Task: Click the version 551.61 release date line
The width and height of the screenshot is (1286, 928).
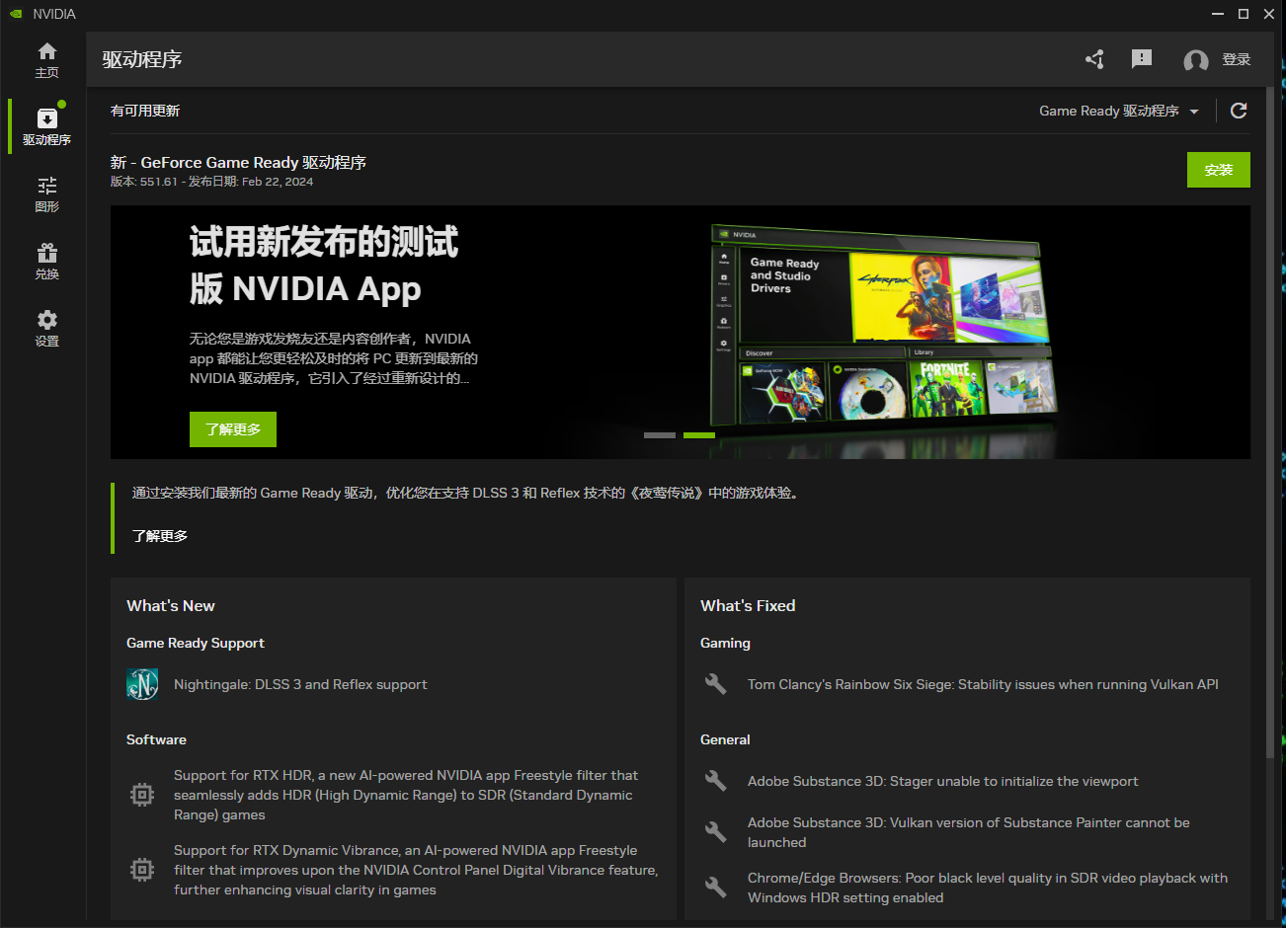Action: [211, 182]
